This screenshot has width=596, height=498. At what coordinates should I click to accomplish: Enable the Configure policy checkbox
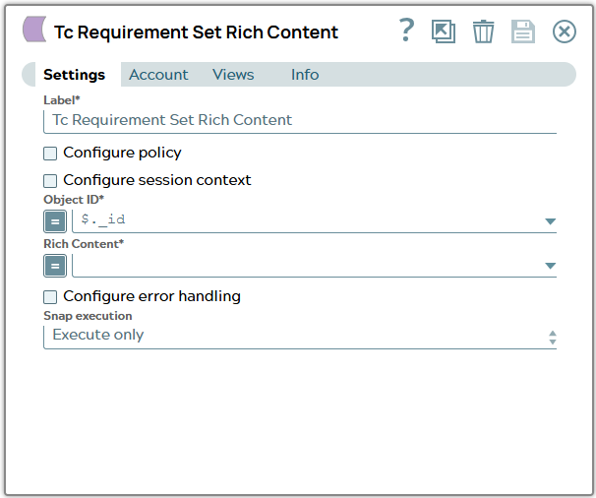pyautogui.click(x=50, y=154)
